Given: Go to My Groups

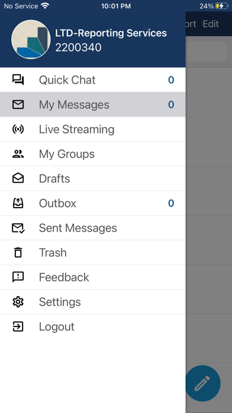Looking at the screenshot, I should click(x=93, y=154).
